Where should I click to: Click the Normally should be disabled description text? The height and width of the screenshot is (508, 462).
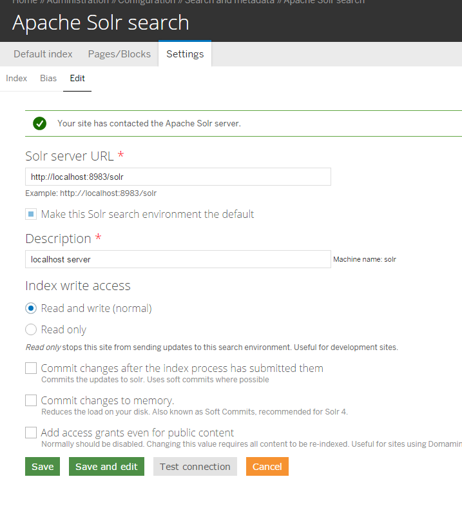tap(251, 444)
